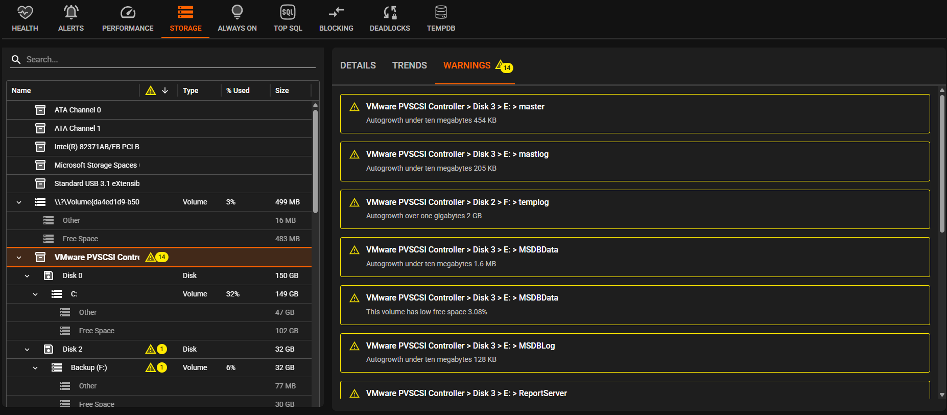Open the master autogrowth warning card
The width and height of the screenshot is (947, 415).
(634, 113)
